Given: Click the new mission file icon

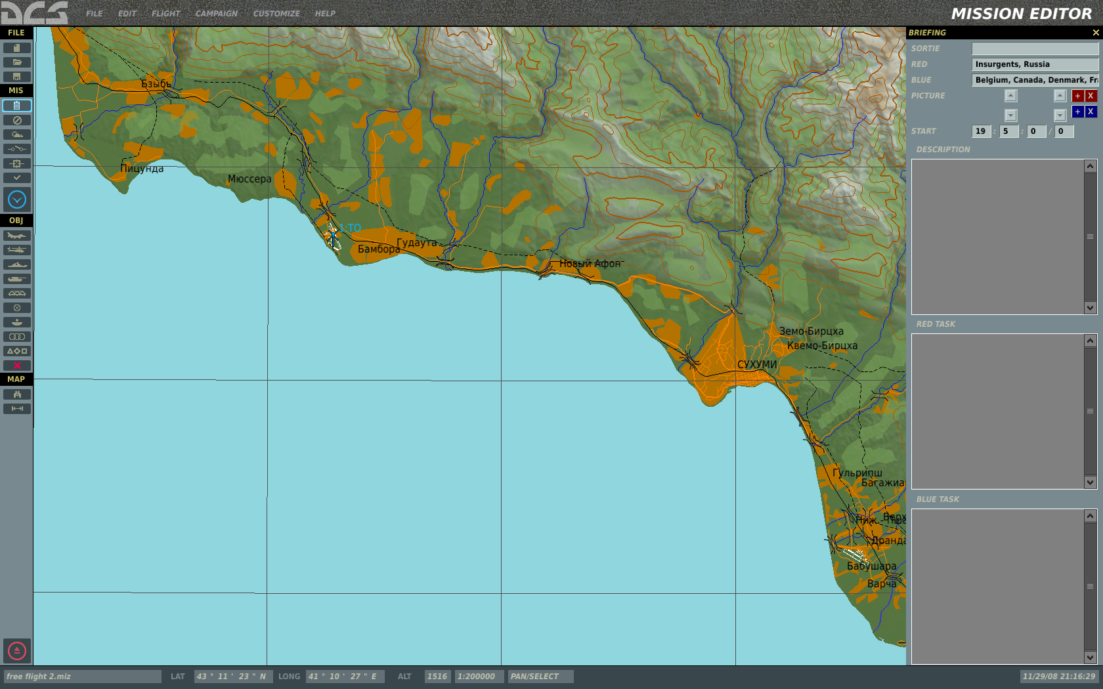Looking at the screenshot, I should [17, 48].
